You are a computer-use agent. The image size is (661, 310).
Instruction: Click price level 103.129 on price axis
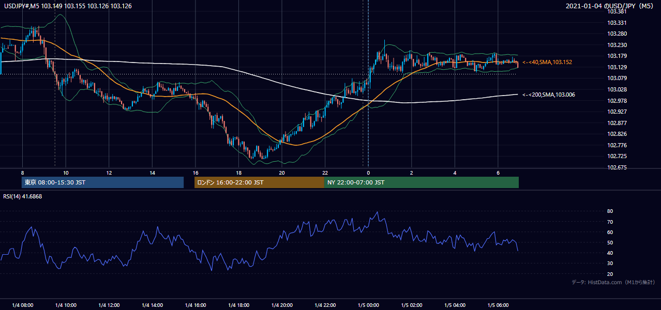click(617, 68)
